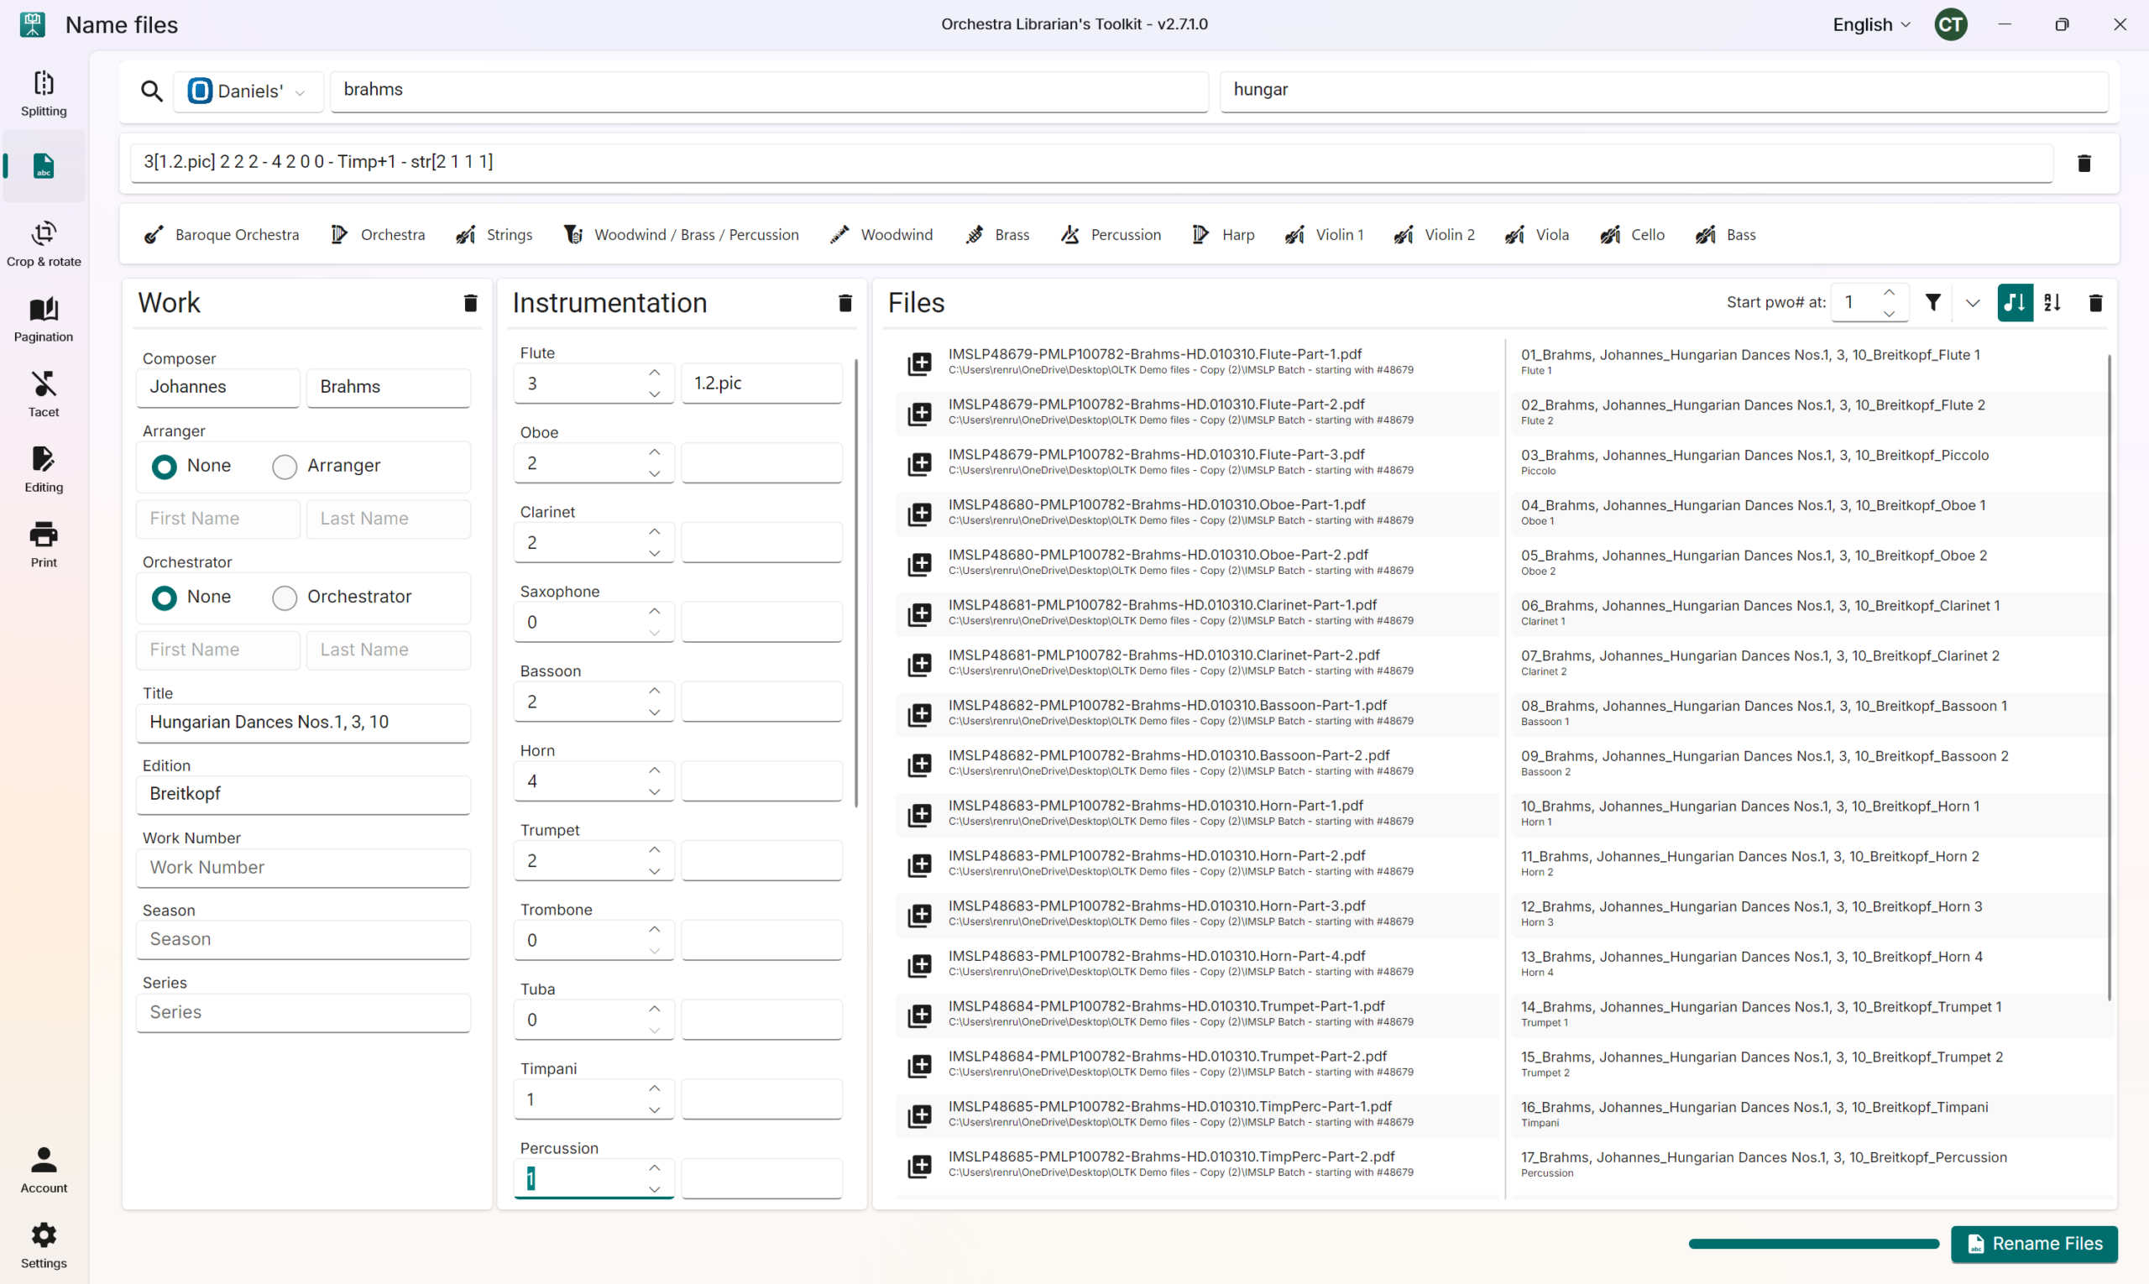Clear the Work panel with trash icon
The height and width of the screenshot is (1284, 2149).
click(470, 303)
